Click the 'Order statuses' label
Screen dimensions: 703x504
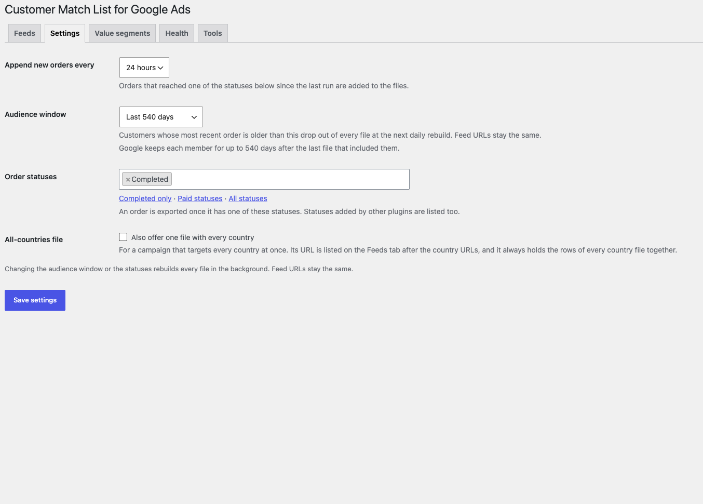[31, 177]
